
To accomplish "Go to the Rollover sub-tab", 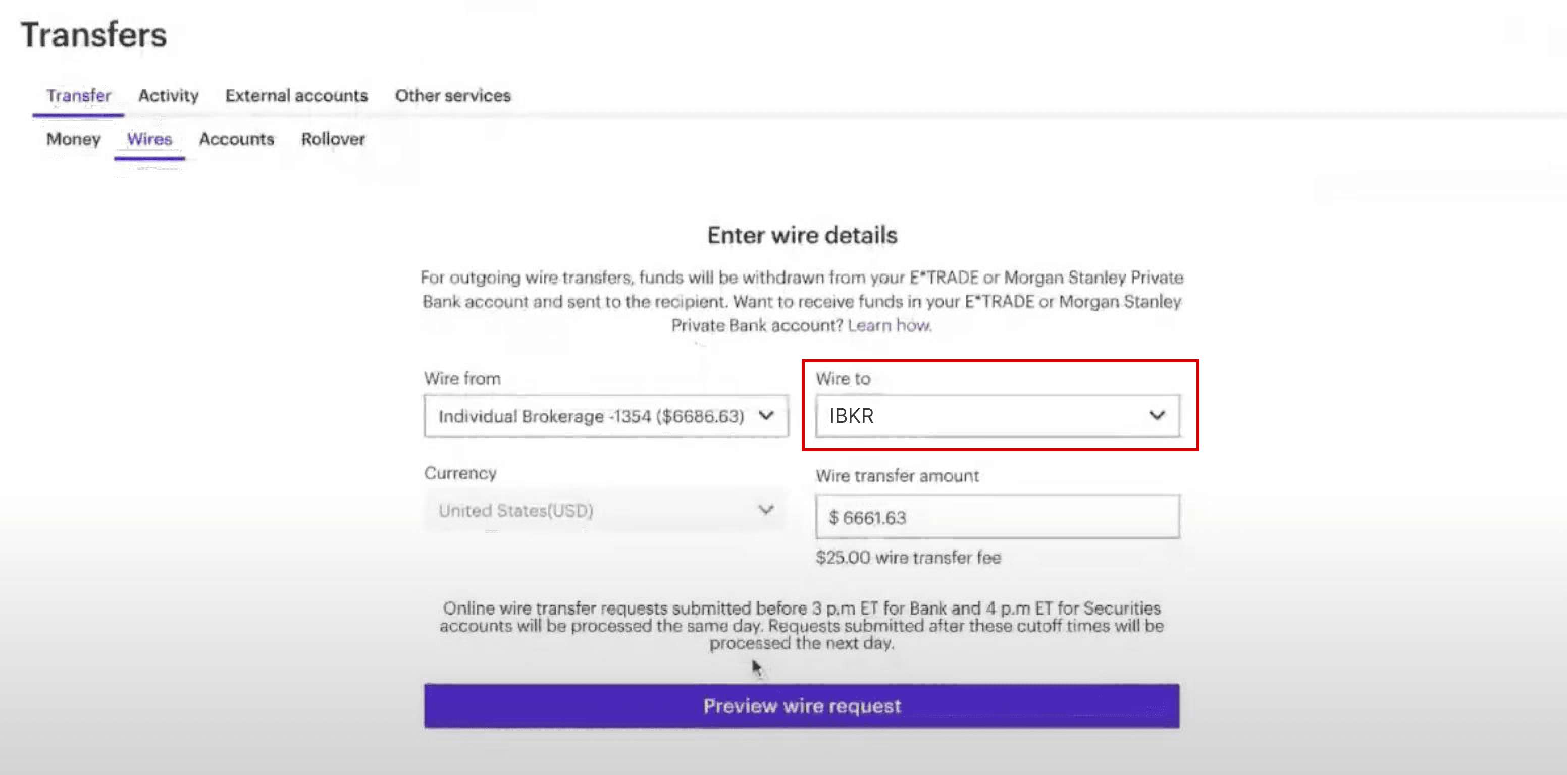I will click(333, 139).
